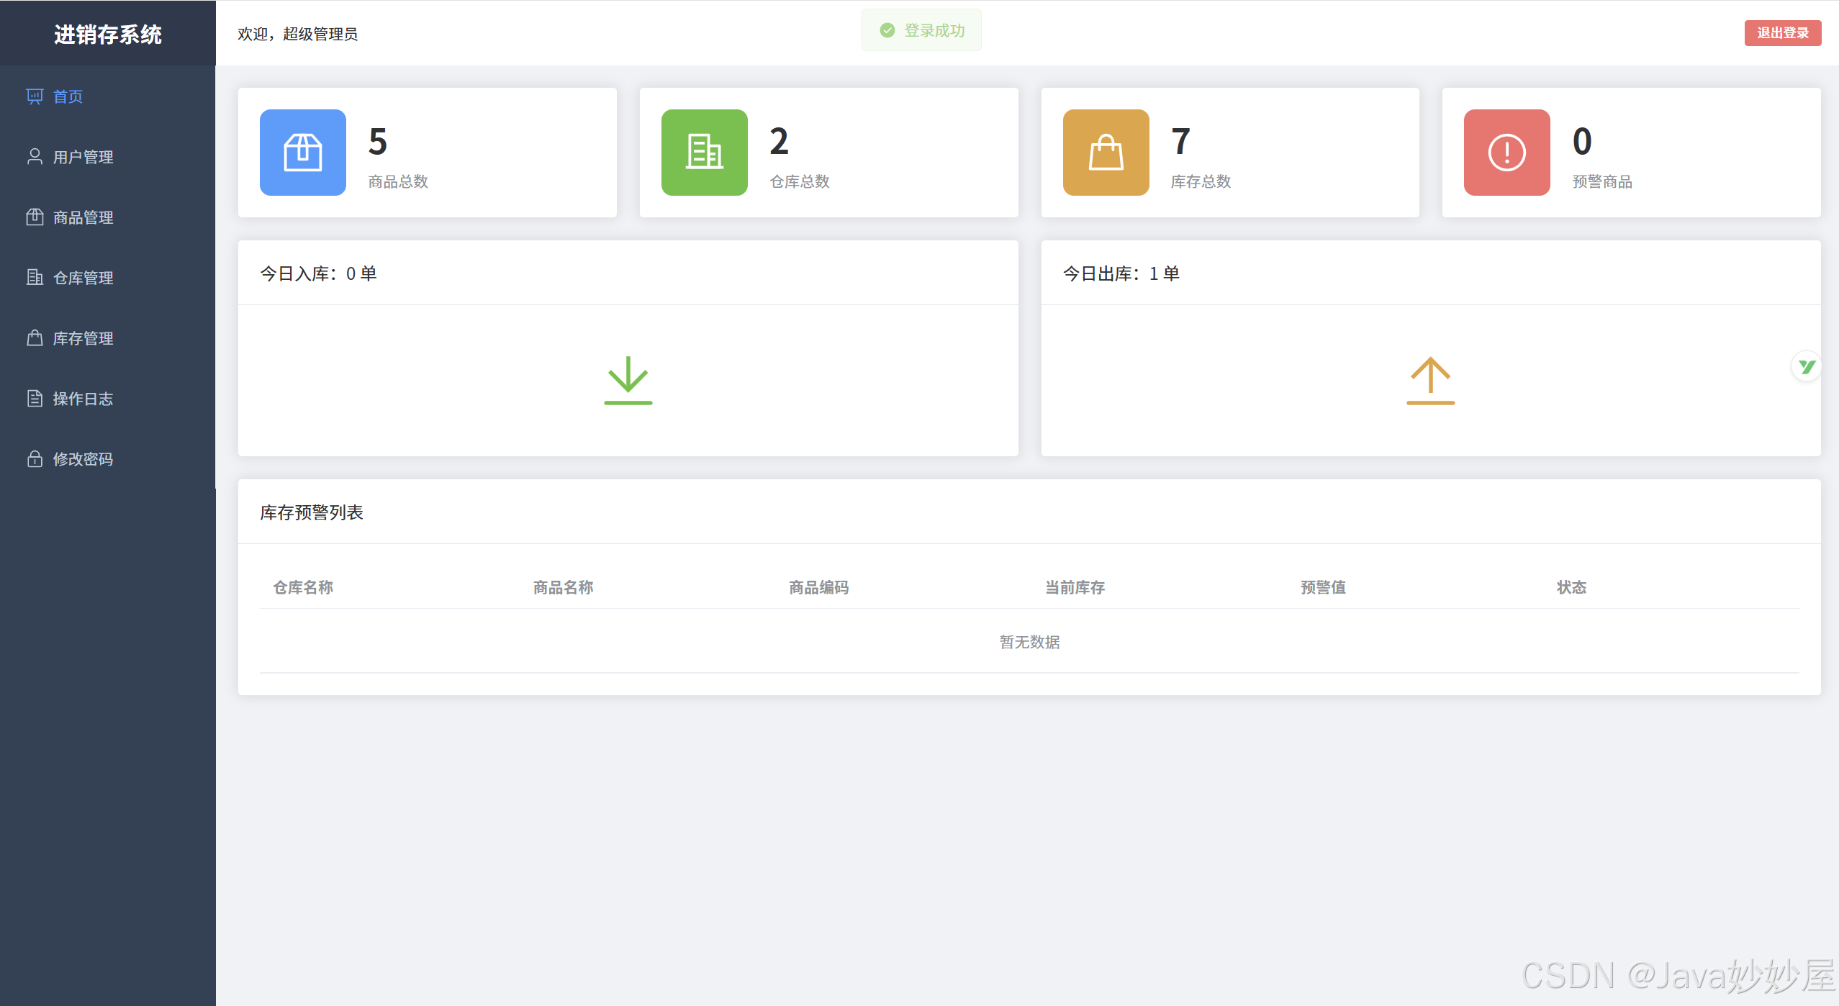Open the 操作日志 menu entry

click(108, 399)
